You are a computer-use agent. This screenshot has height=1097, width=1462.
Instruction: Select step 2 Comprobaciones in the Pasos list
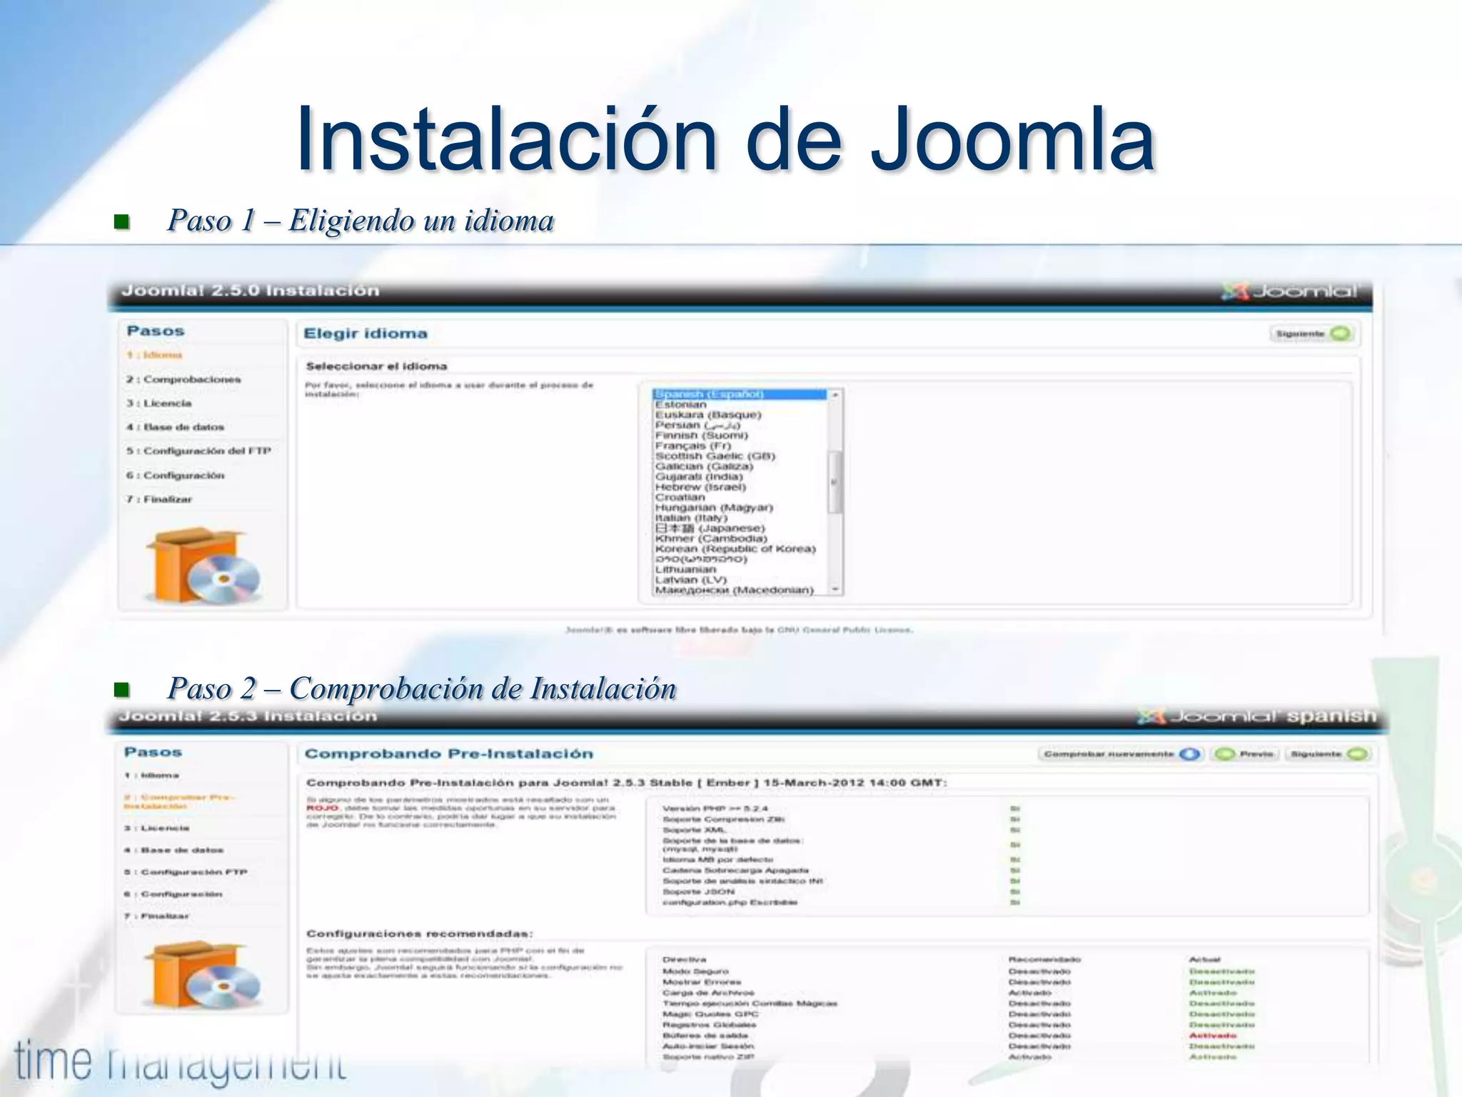(x=184, y=379)
